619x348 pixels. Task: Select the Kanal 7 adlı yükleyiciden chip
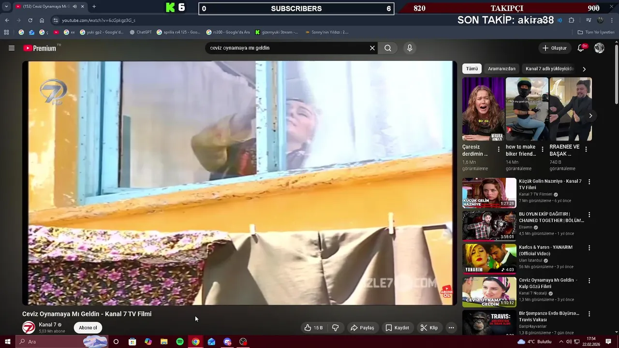(x=549, y=69)
